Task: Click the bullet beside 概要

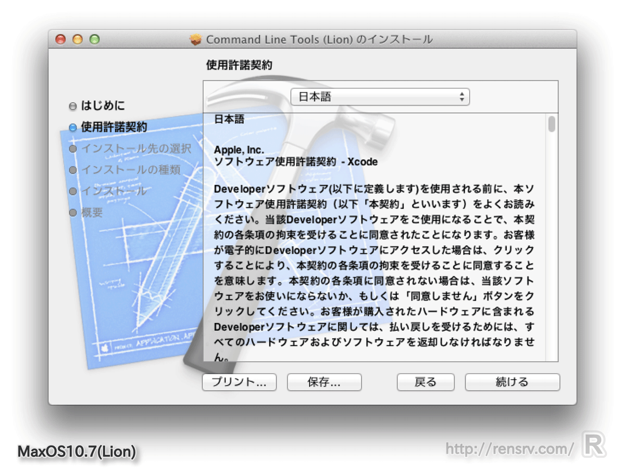Action: 73,213
